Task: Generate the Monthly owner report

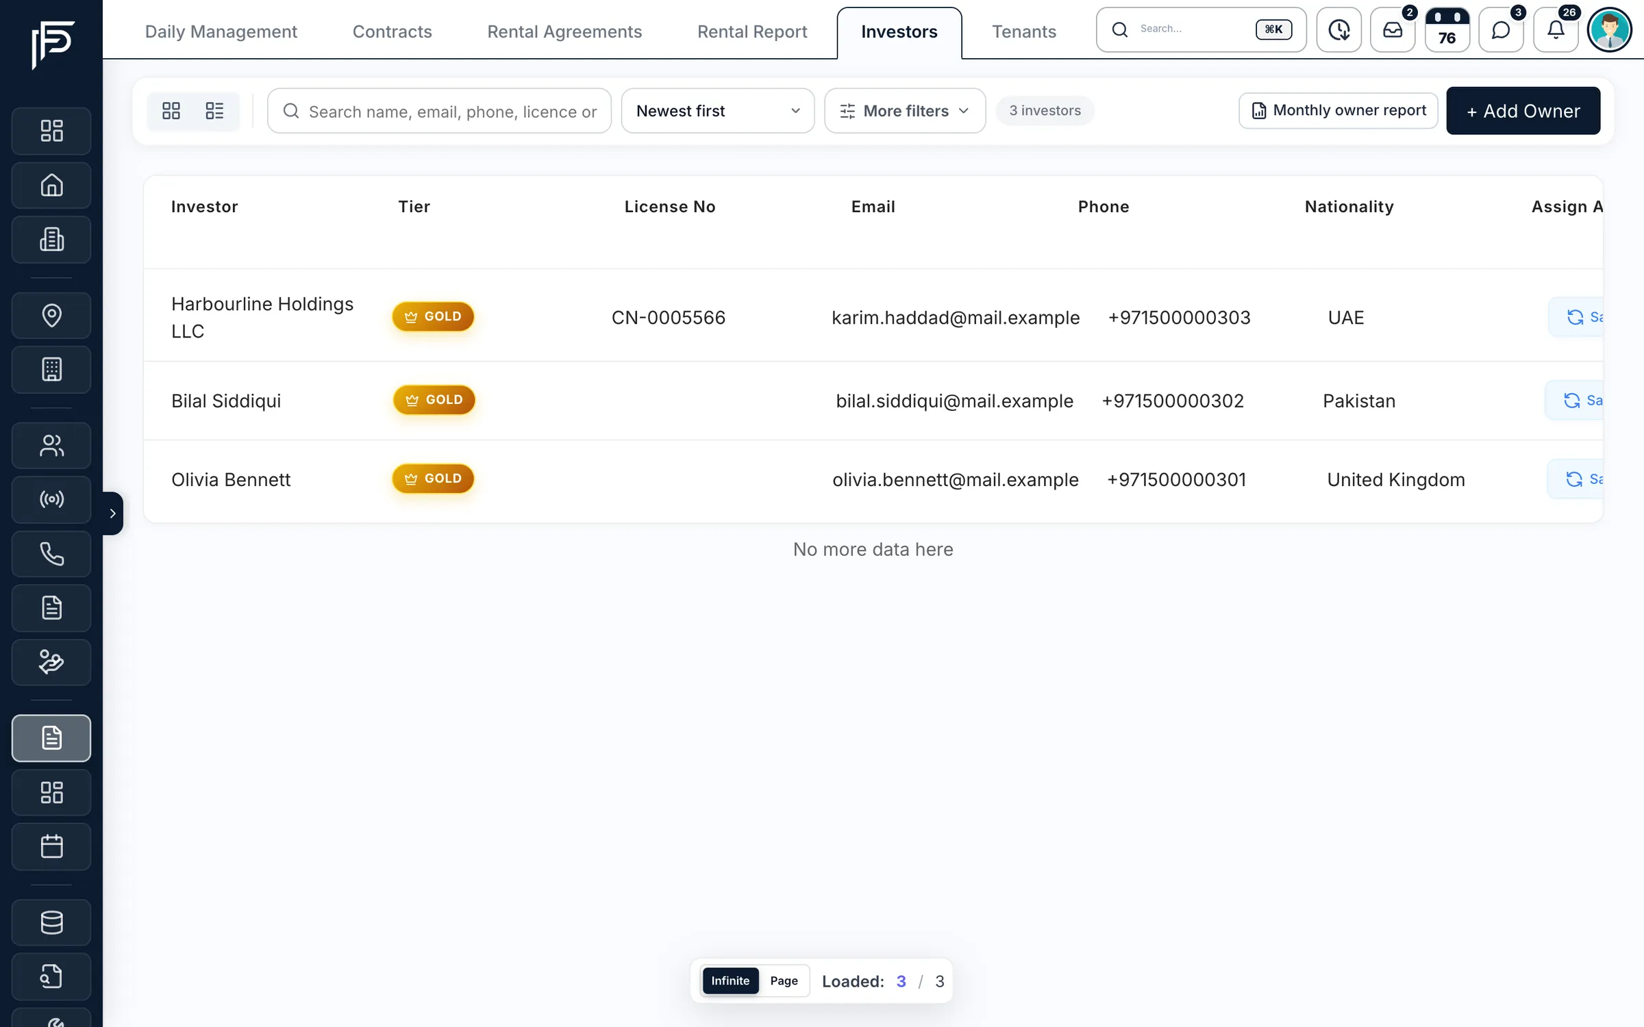Action: [1338, 111]
